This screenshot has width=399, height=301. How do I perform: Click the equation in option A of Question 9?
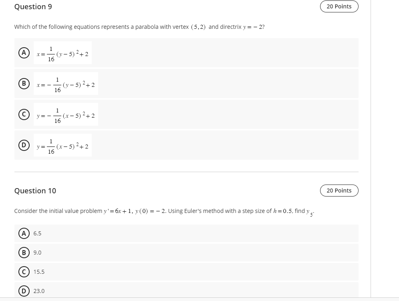[x=63, y=53]
